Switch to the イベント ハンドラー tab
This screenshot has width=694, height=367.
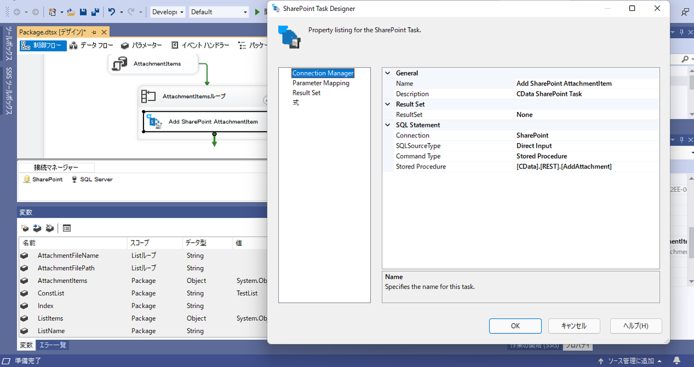tap(200, 46)
